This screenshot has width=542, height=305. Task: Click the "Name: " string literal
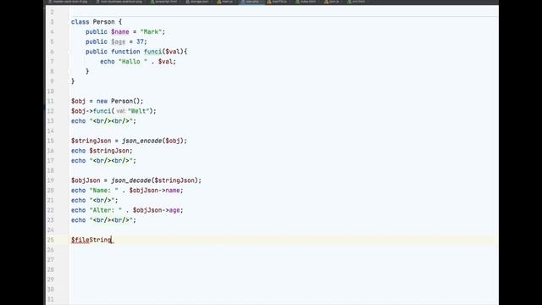[103, 190]
